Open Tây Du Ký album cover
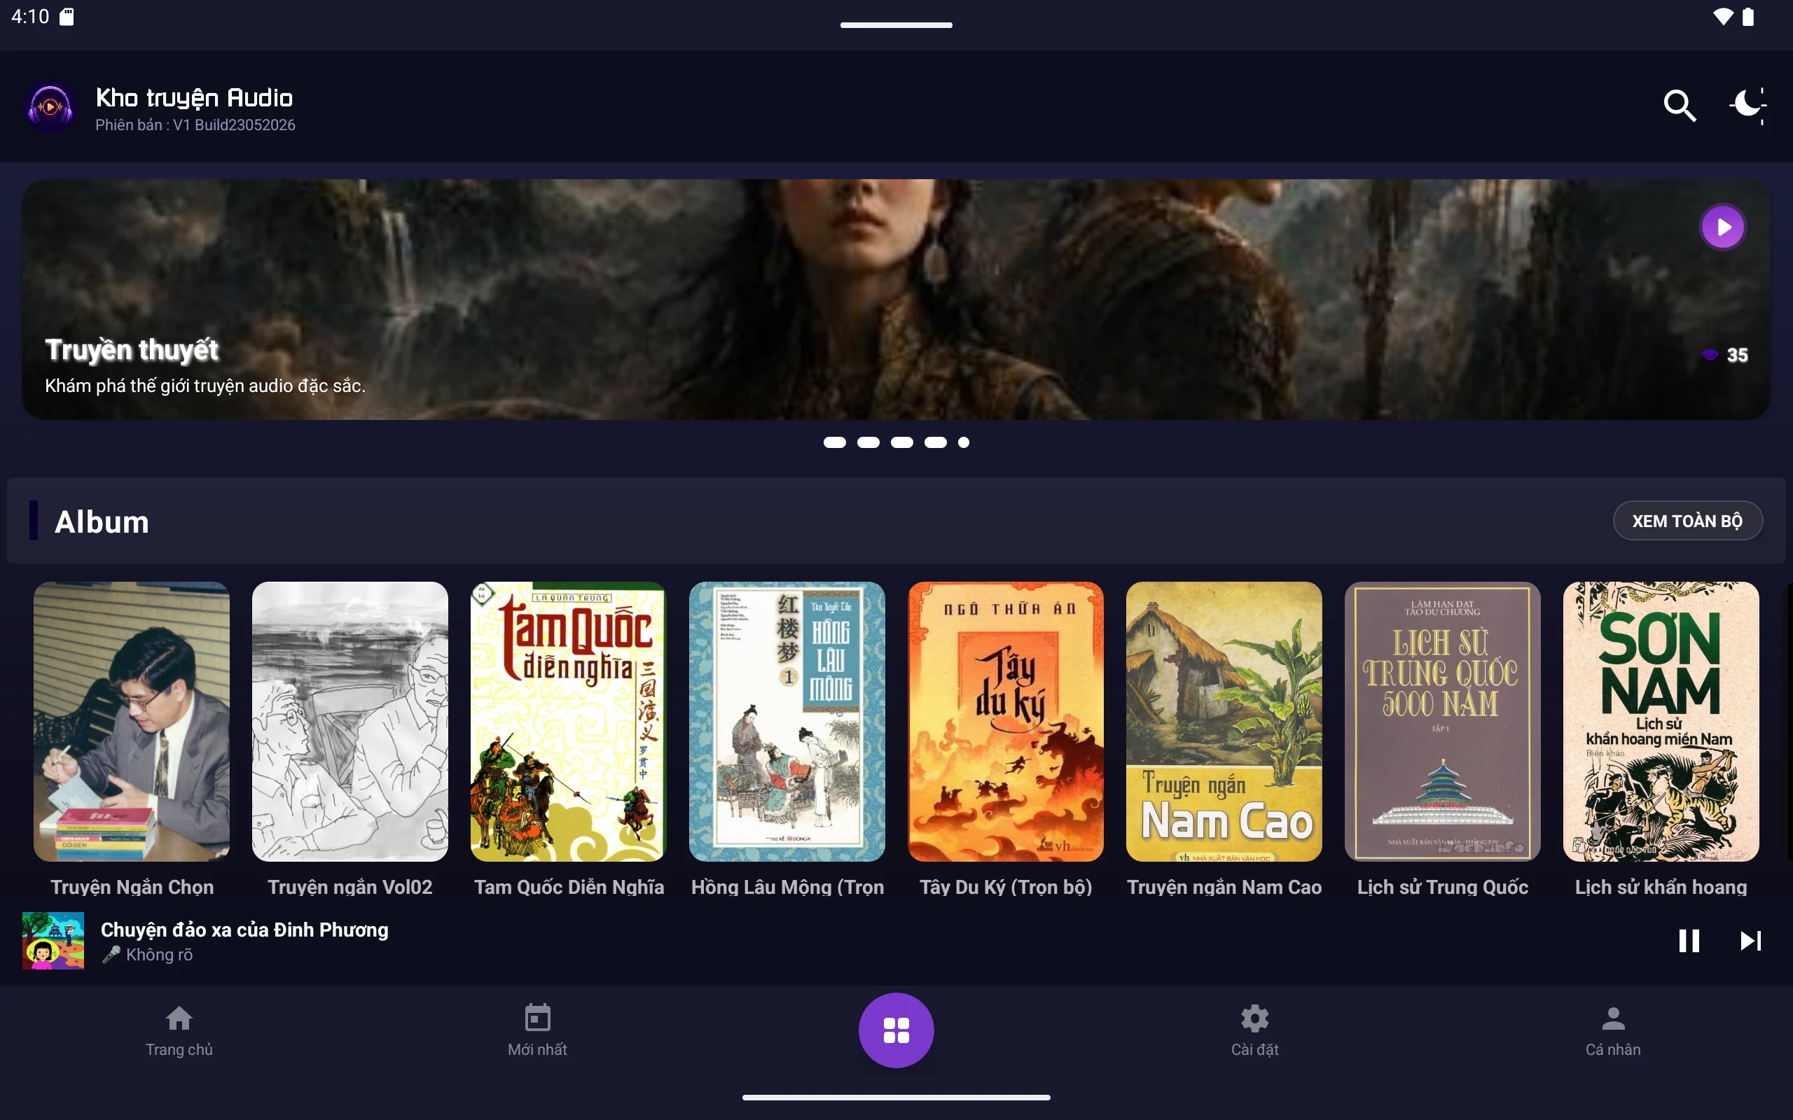 [x=1006, y=722]
